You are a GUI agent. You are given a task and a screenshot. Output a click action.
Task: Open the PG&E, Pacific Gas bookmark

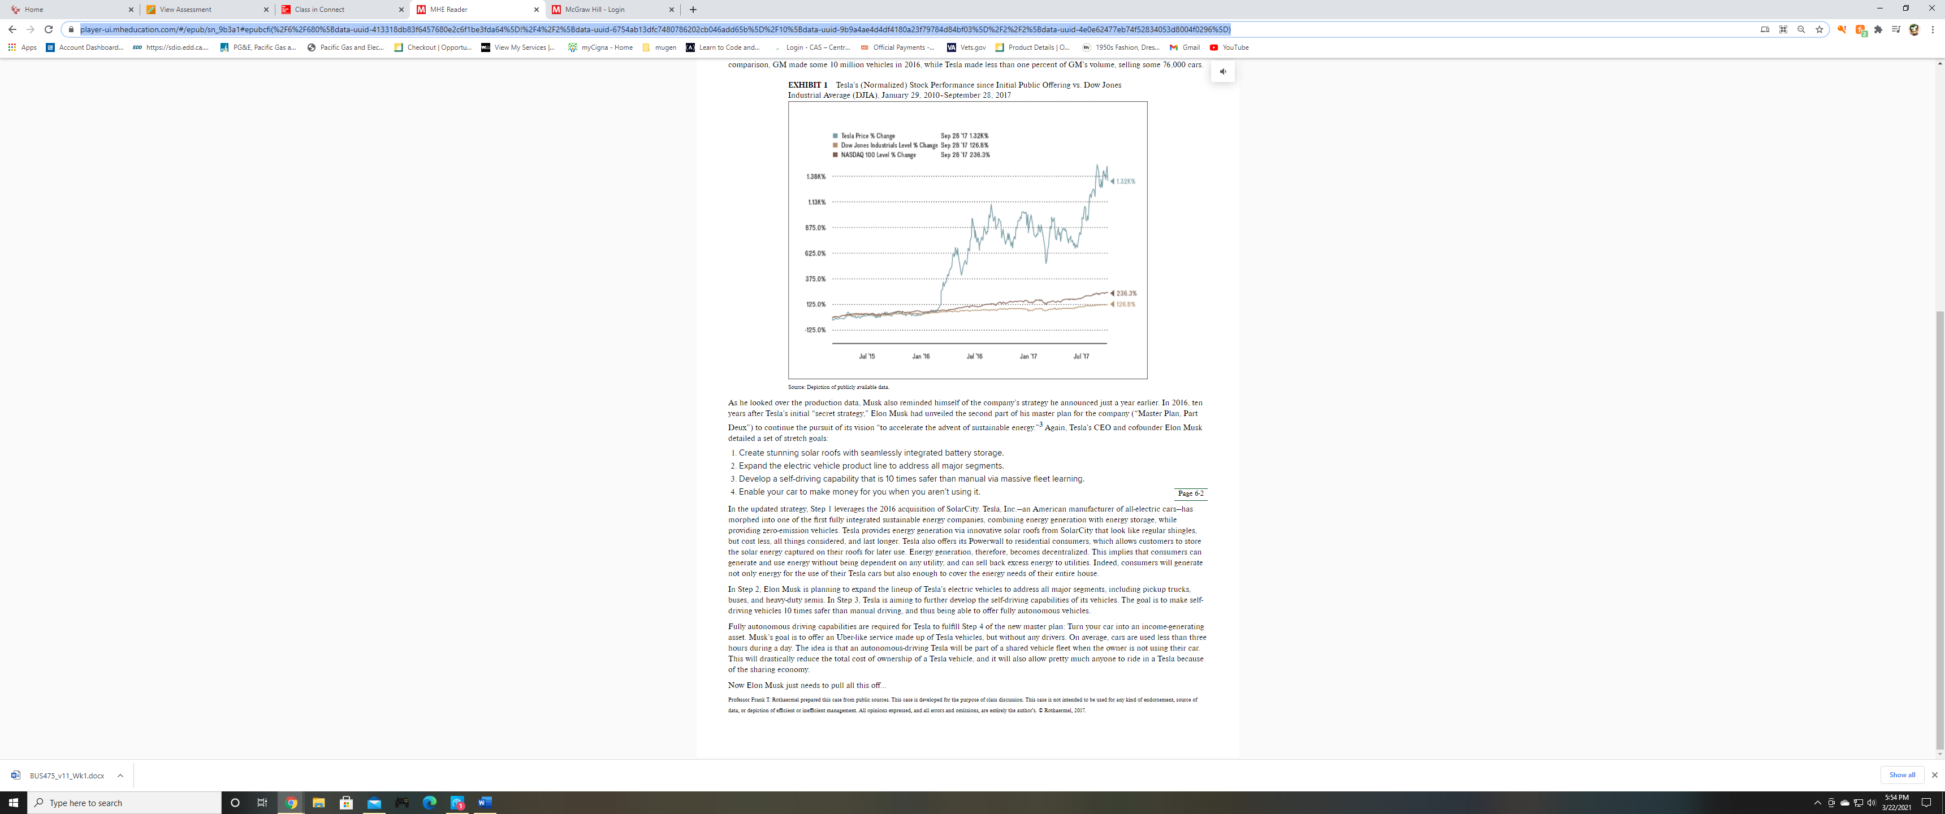pyautogui.click(x=258, y=47)
